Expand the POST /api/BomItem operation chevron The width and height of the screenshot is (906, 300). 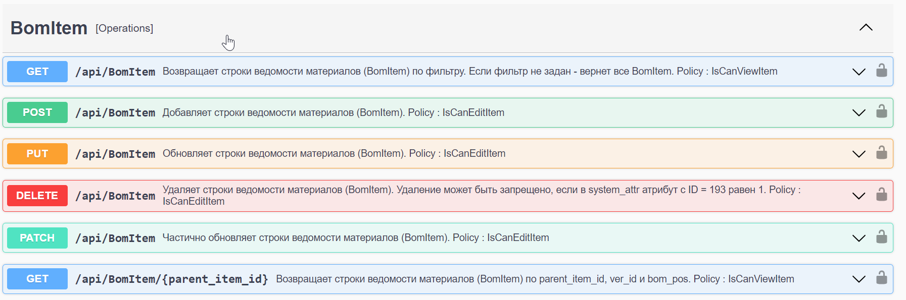(x=859, y=112)
